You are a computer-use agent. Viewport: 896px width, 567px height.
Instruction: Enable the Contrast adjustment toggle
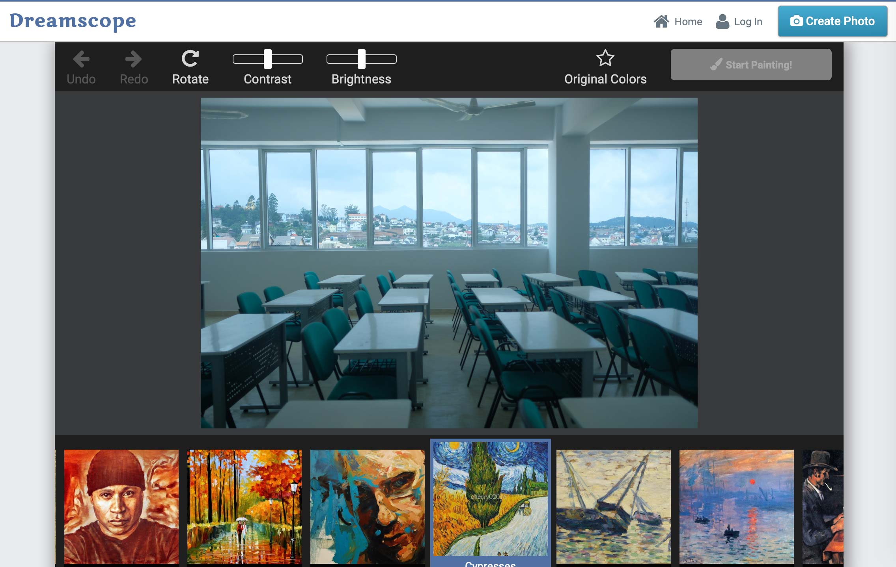click(268, 59)
